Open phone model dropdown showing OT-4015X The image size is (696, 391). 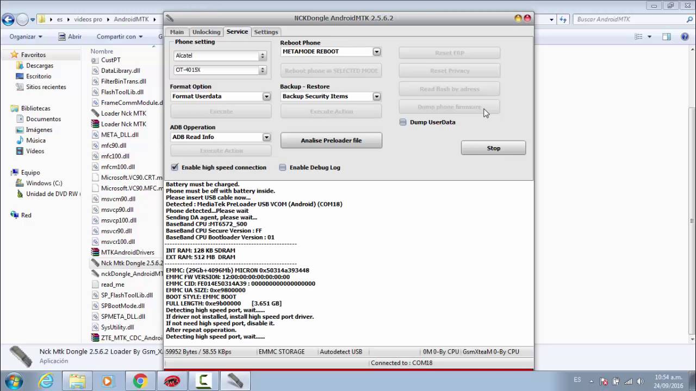click(262, 70)
